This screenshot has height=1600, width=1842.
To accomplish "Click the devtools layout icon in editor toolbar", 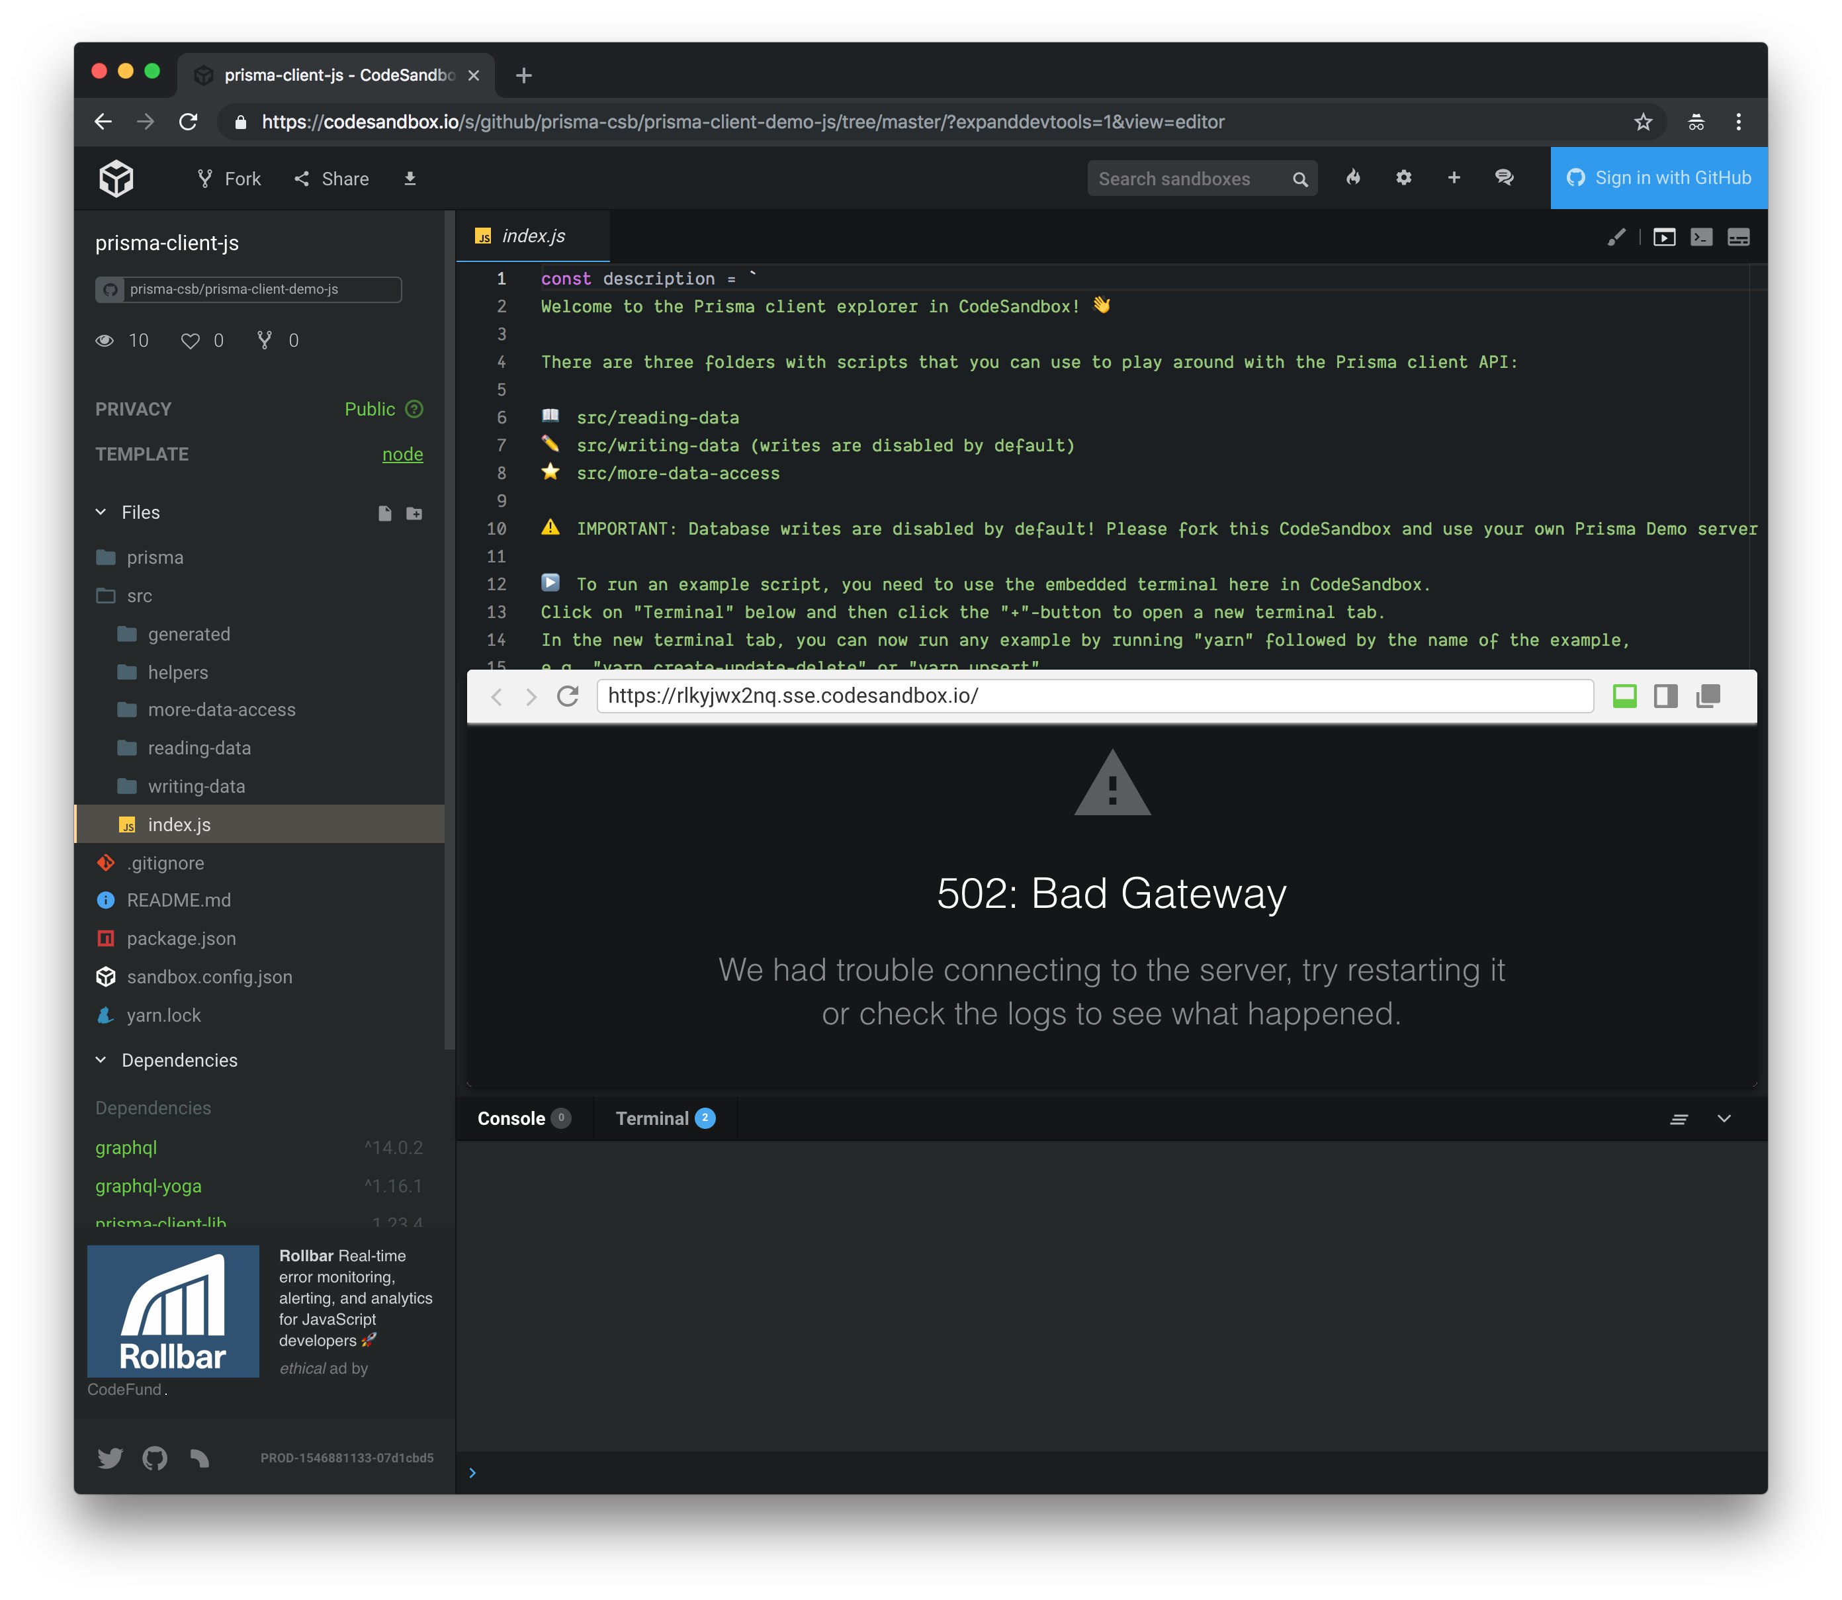I will tap(1737, 237).
